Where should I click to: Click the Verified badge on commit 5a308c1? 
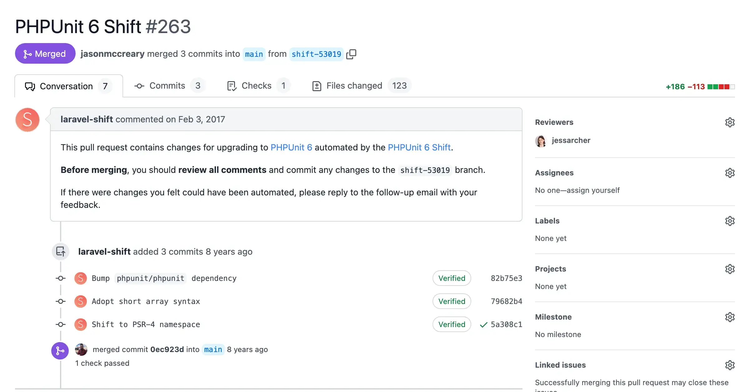452,324
